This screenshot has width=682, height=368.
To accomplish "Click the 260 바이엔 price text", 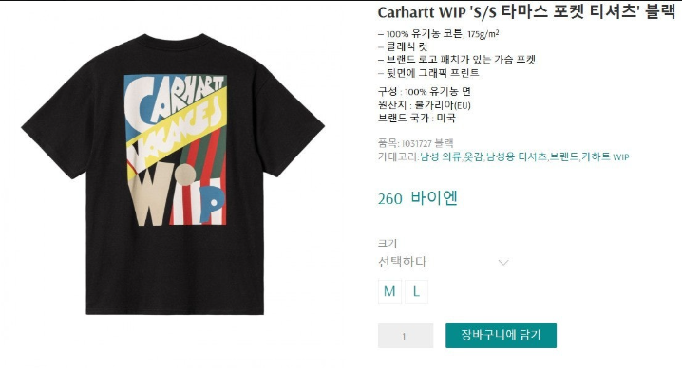I will tap(418, 198).
